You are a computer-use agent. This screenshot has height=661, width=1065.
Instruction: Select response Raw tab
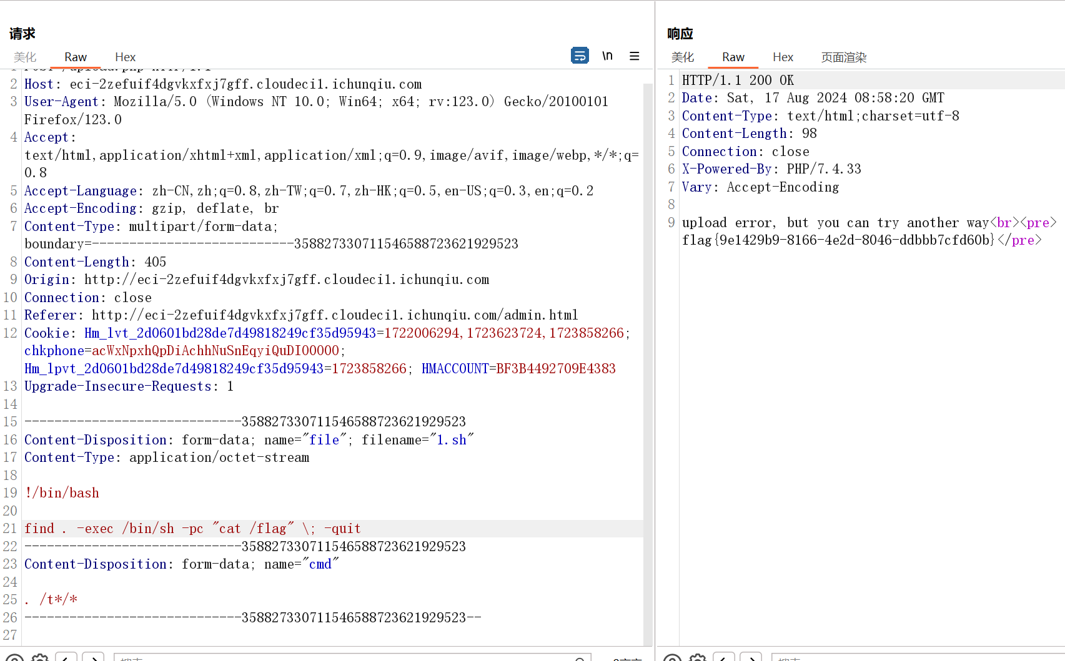point(733,57)
